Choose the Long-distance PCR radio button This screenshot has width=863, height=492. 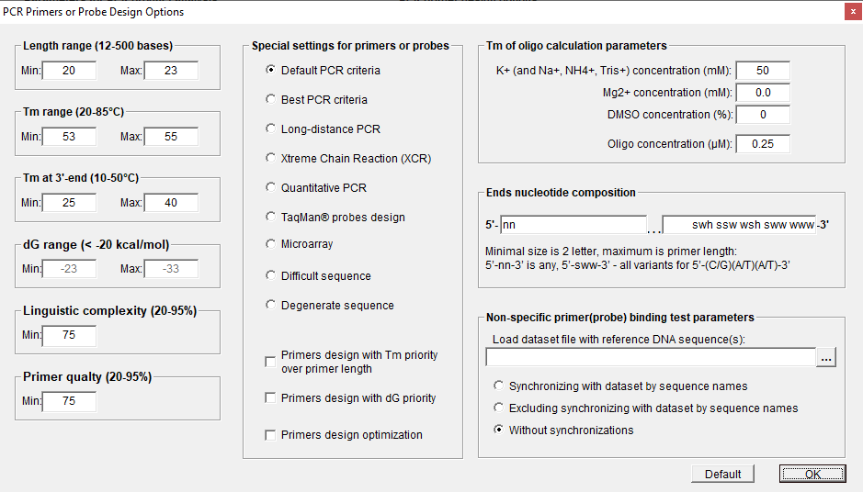(270, 129)
